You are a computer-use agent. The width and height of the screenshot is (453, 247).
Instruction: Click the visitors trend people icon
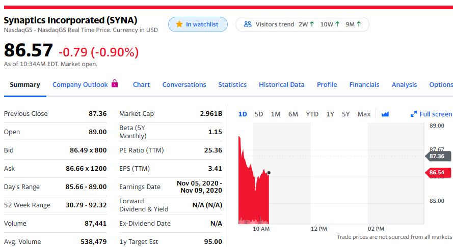pyautogui.click(x=248, y=24)
